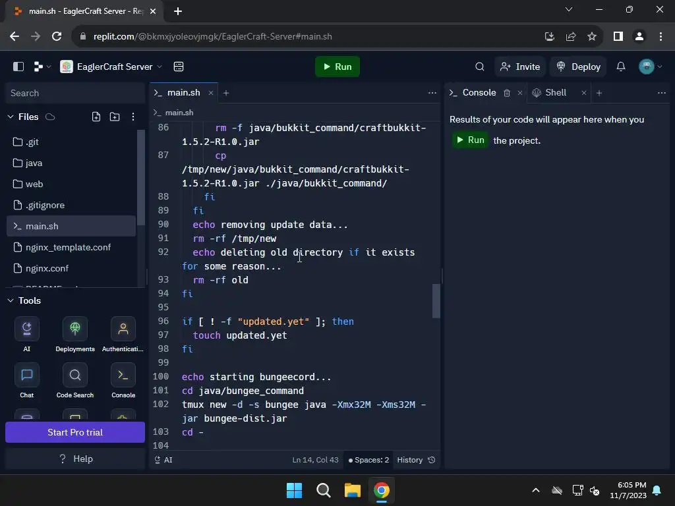Screen dimensions: 675x506
Task: Select main.sh in the file tree
Action: coord(71,227)
